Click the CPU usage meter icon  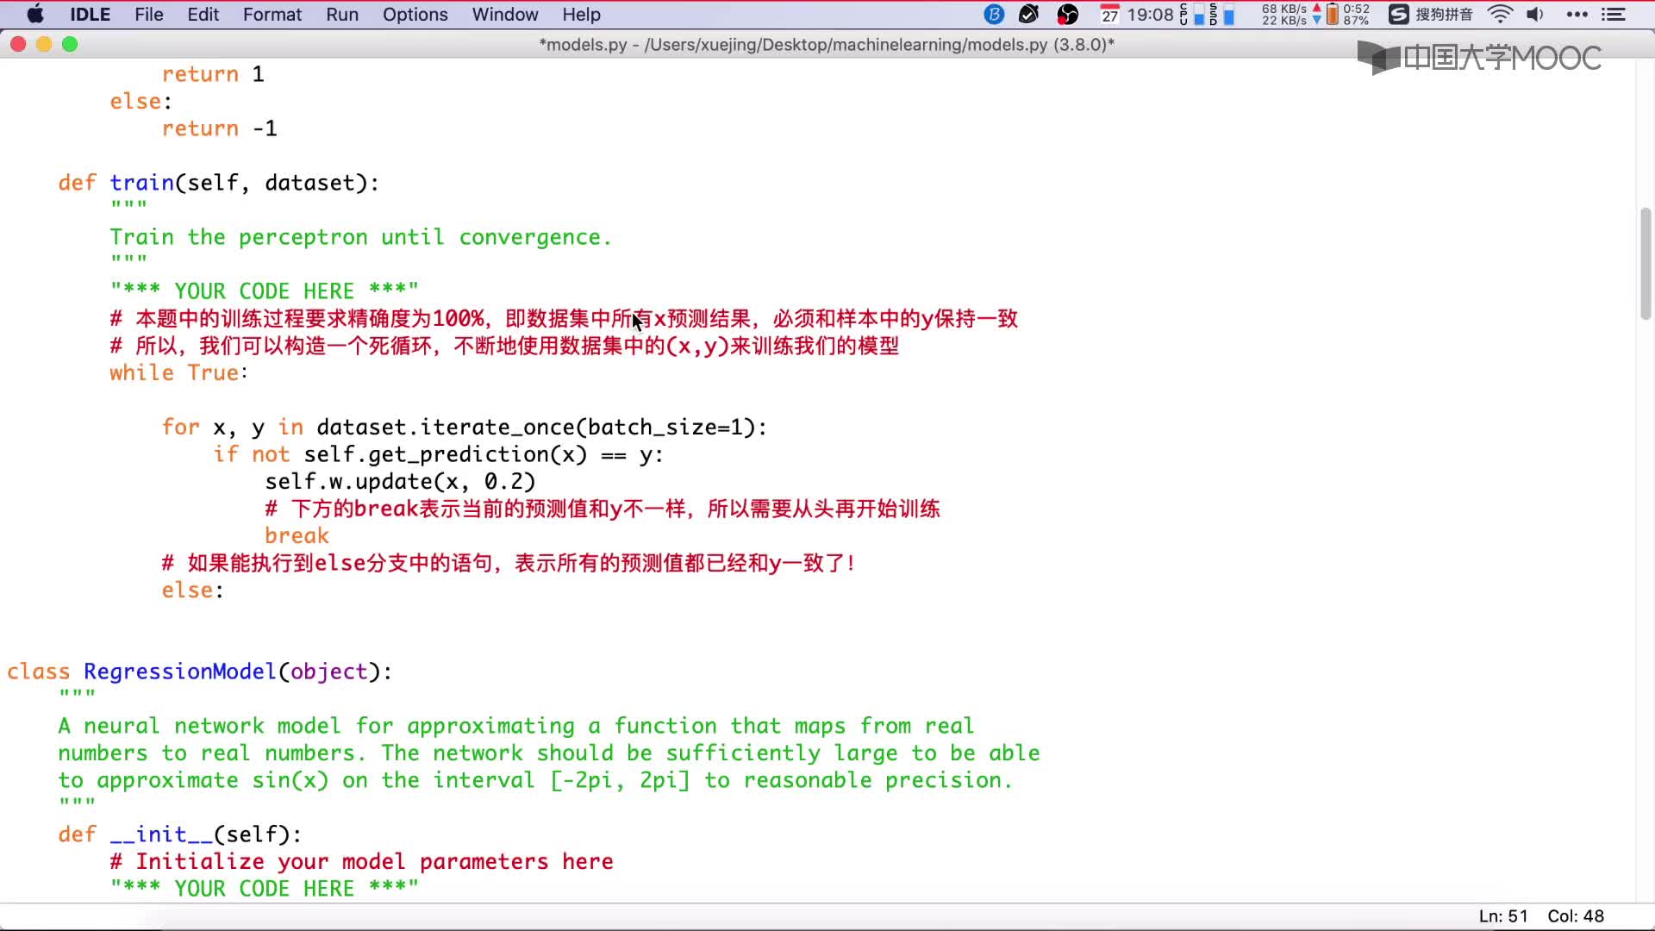[1191, 15]
